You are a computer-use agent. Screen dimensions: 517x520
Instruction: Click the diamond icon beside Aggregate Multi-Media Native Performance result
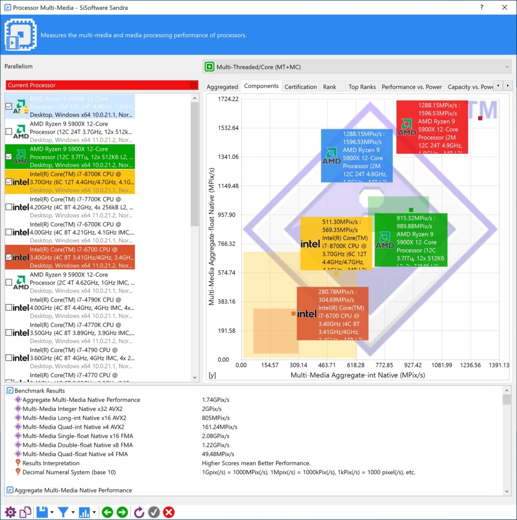point(18,399)
